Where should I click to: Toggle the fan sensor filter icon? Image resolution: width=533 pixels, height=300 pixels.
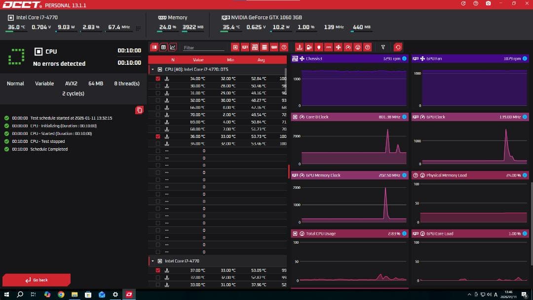click(x=338, y=47)
